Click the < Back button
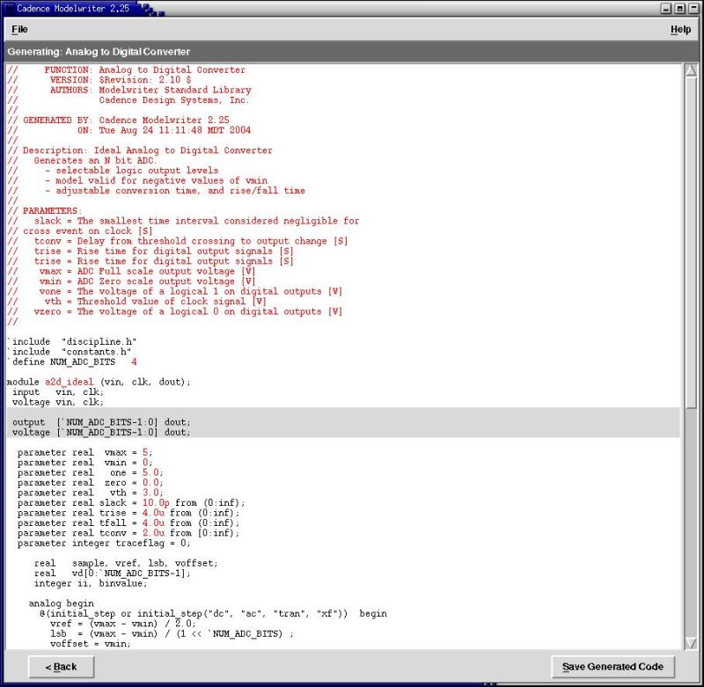The width and height of the screenshot is (704, 687). [x=60, y=667]
